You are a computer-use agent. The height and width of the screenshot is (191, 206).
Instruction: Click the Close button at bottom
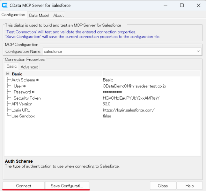coord(163,186)
